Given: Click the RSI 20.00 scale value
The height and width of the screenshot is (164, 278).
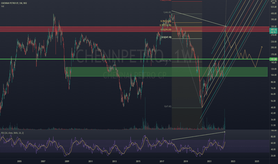Looking at the screenshot, I should click(x=274, y=156).
